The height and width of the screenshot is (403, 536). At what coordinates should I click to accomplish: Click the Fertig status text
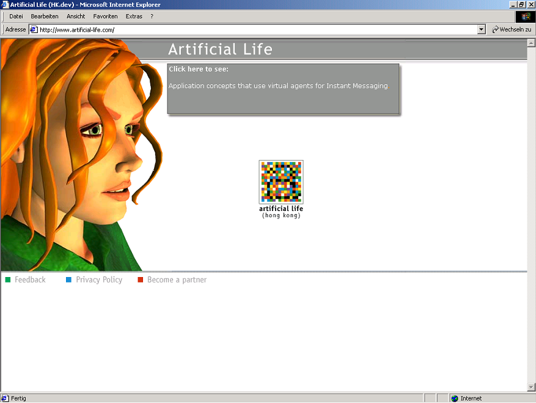[18, 398]
